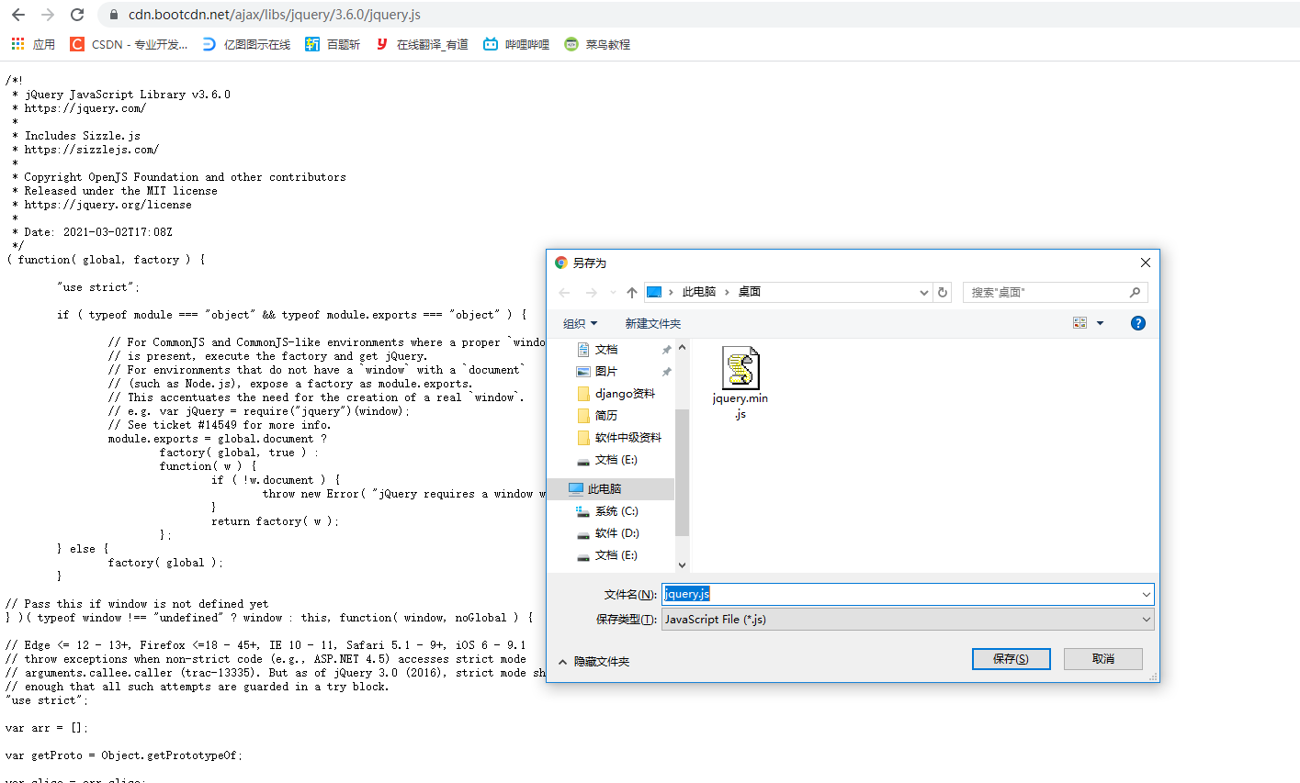Click the up arrow to go to parent folder
This screenshot has height=783, width=1300.
(x=632, y=291)
